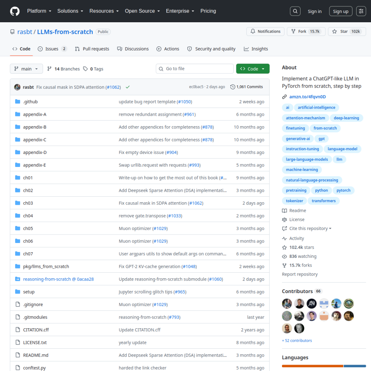Open the appearance settings sliders icon
Image resolution: width=371 pixels, height=371 pixels.
click(x=361, y=11)
